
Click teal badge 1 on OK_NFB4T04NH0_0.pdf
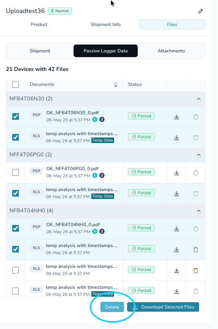coord(95,231)
